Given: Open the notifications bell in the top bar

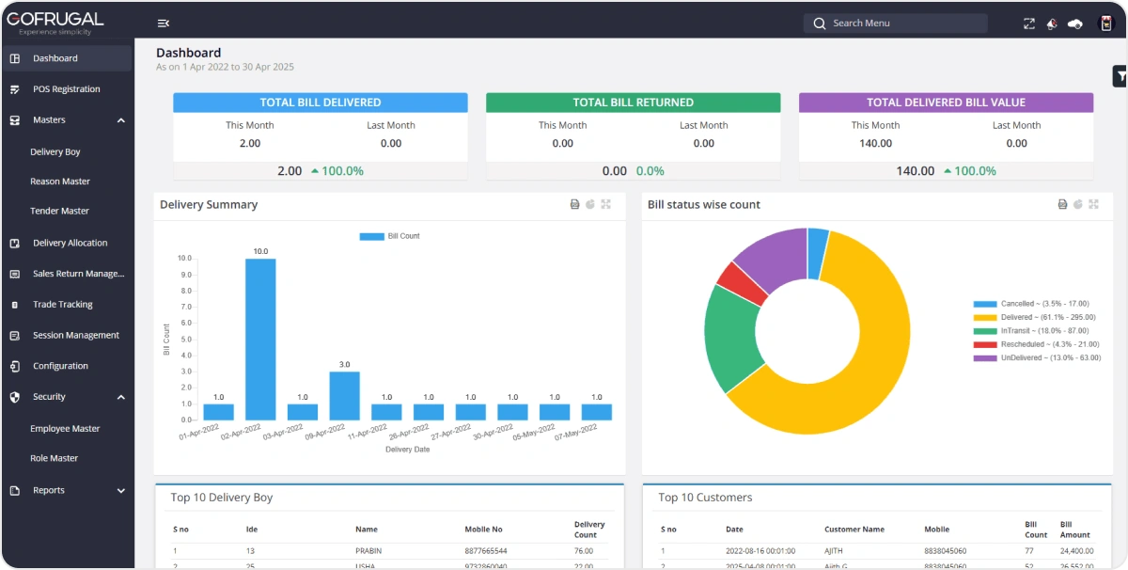Looking at the screenshot, I should coord(1052,24).
